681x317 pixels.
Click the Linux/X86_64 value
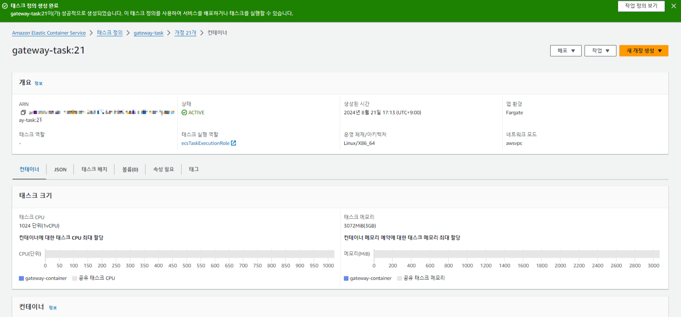[359, 143]
